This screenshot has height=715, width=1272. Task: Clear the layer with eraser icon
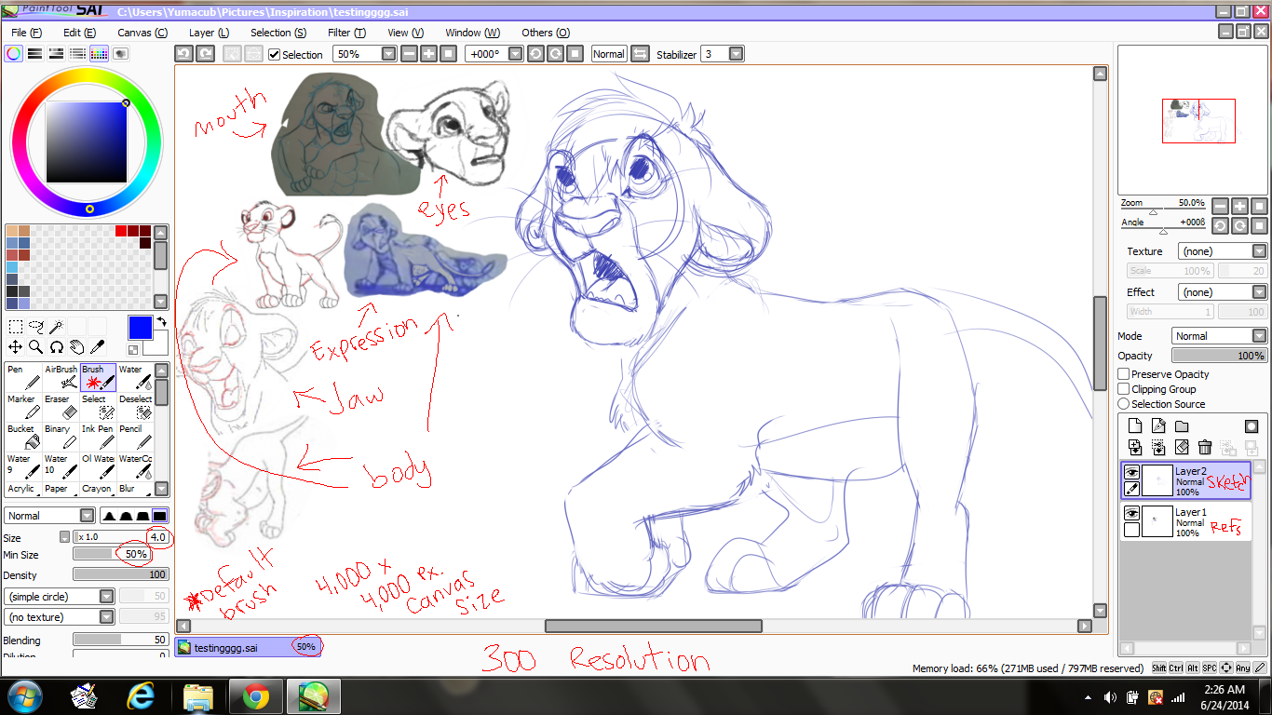1182,448
